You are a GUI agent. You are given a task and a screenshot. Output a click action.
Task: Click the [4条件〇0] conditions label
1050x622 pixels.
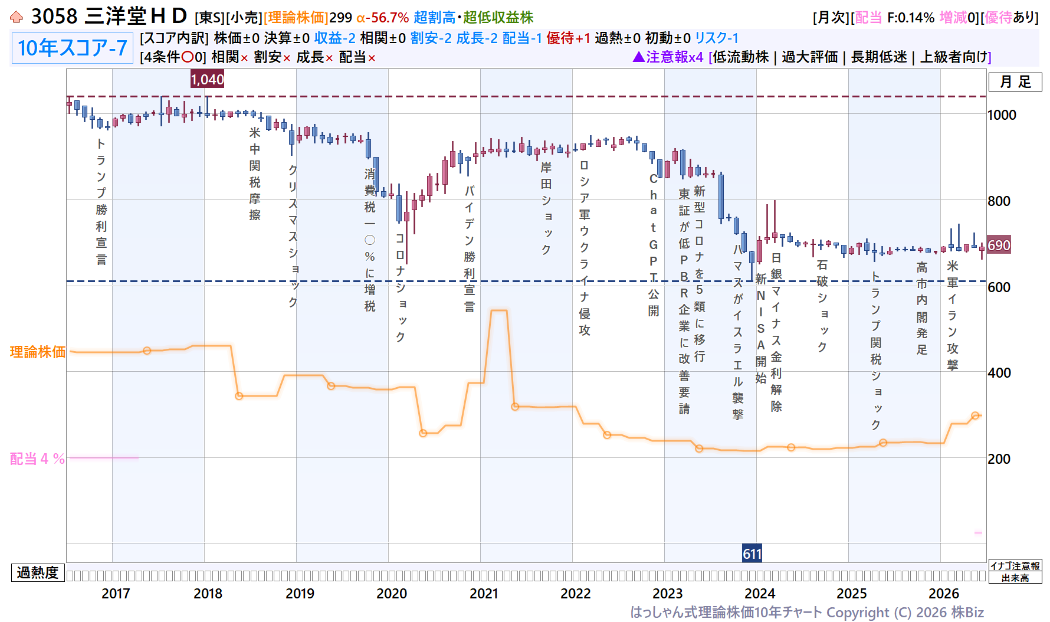pos(173,57)
